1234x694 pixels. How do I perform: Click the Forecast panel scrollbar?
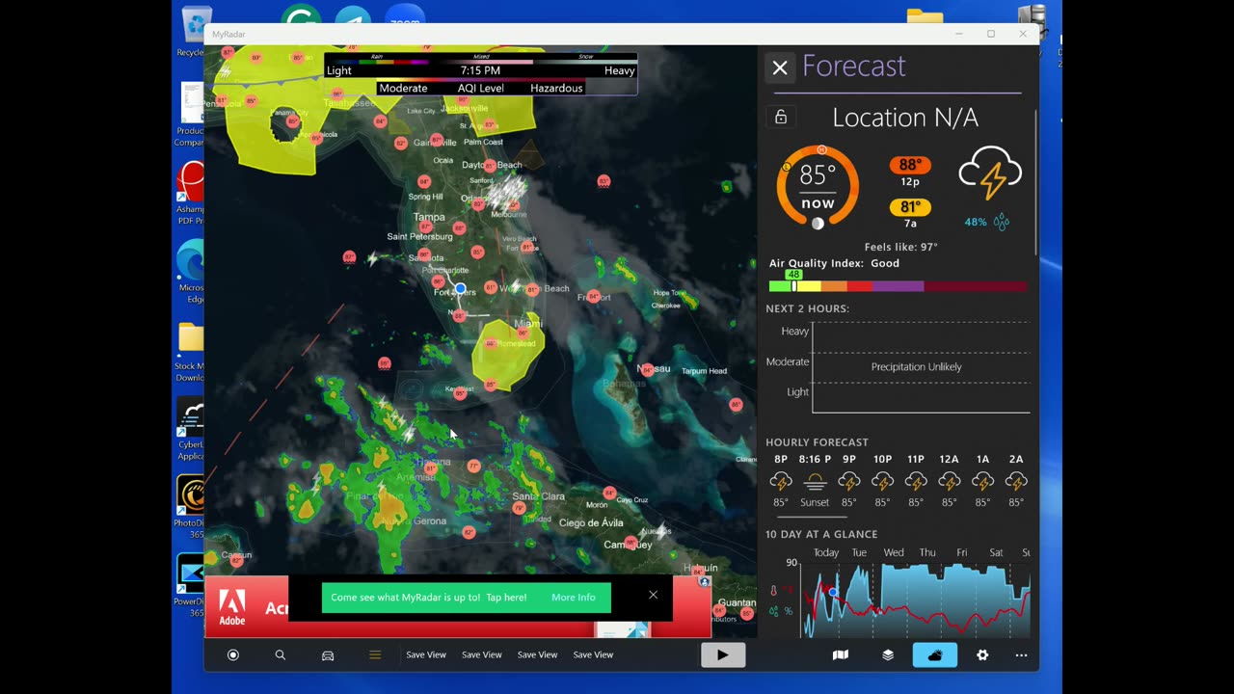pyautogui.click(x=1036, y=183)
